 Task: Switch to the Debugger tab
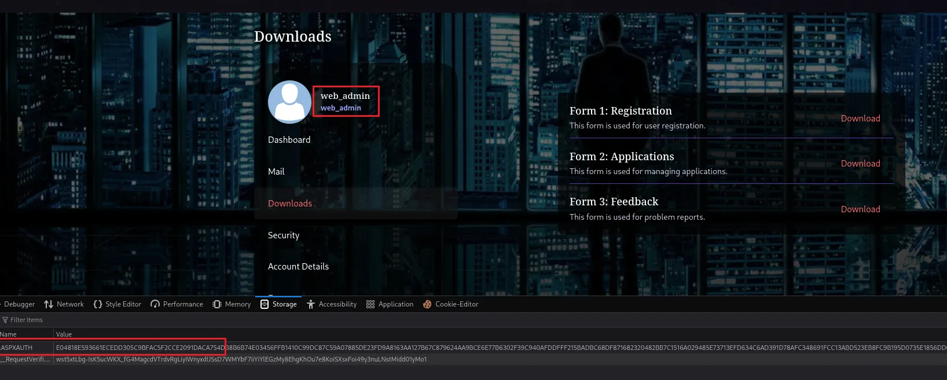[x=19, y=304]
